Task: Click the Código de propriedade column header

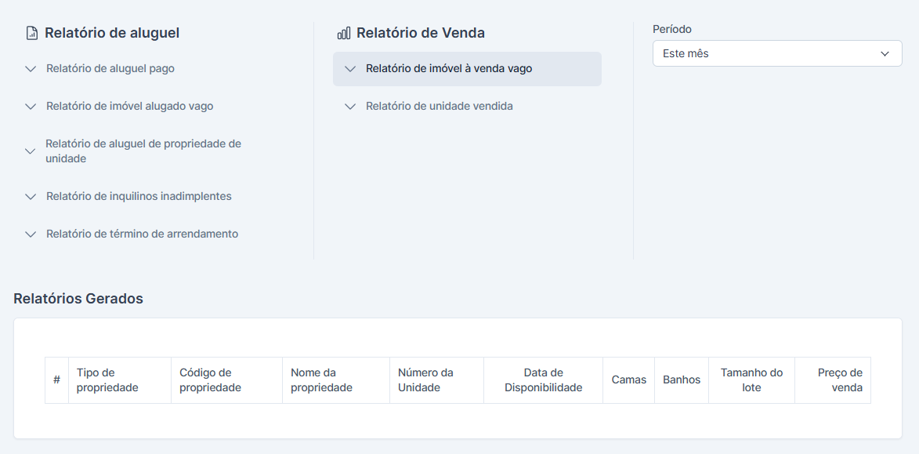Action: pyautogui.click(x=210, y=380)
